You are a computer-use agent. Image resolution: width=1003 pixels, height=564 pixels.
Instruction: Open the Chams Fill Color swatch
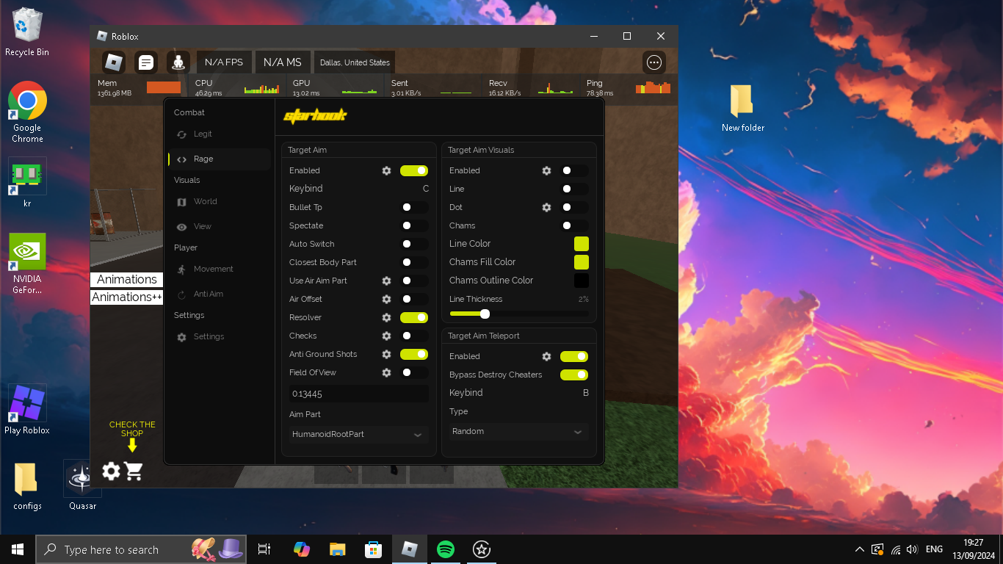582,262
